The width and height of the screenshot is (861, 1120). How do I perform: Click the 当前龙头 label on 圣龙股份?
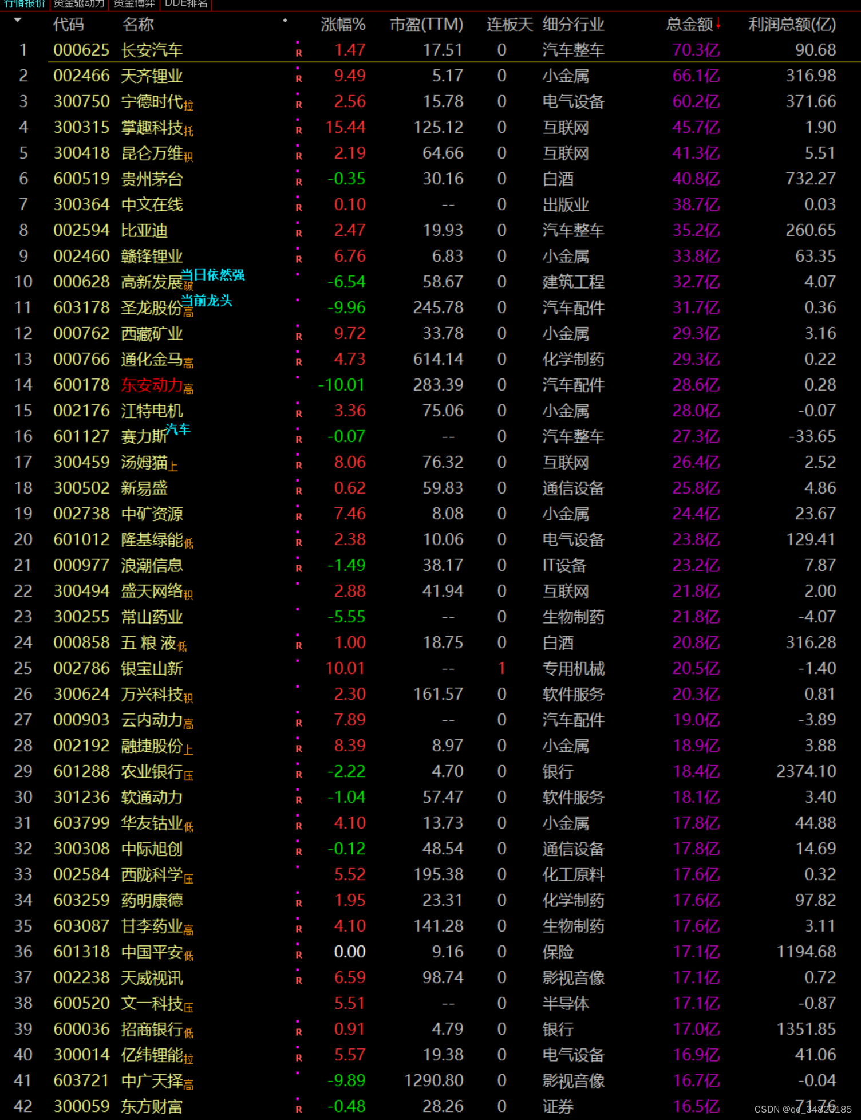207,301
